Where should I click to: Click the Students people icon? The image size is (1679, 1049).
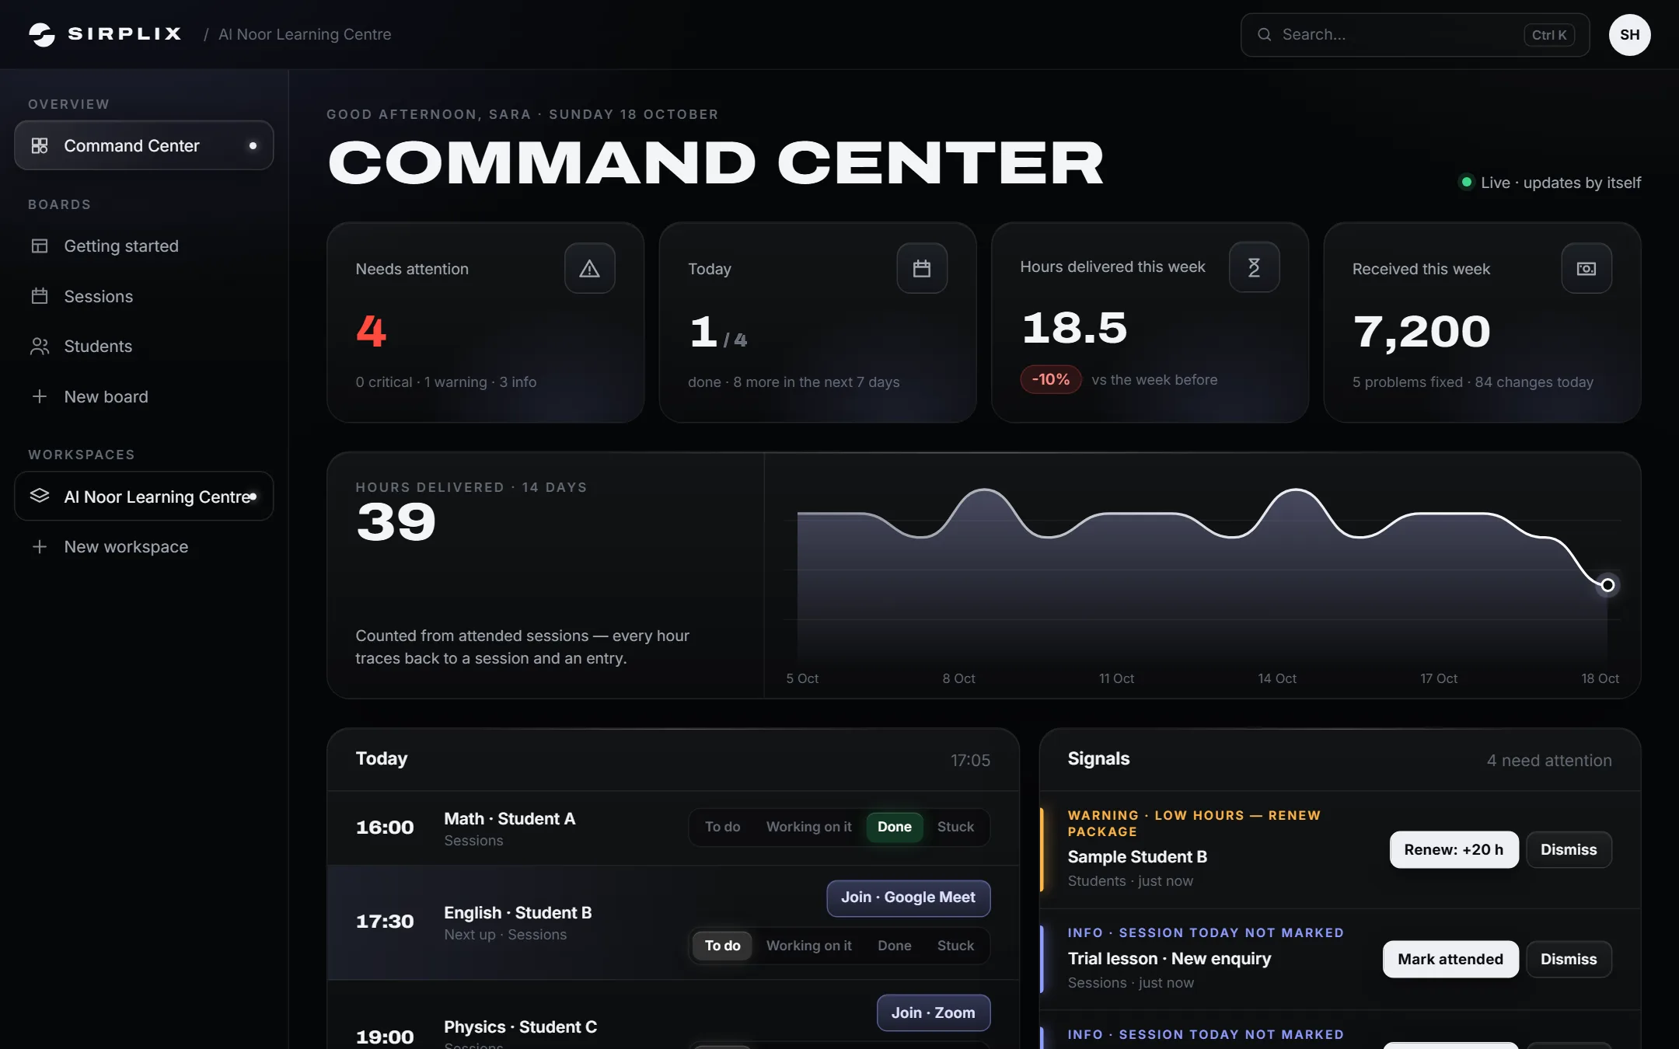[x=40, y=346]
